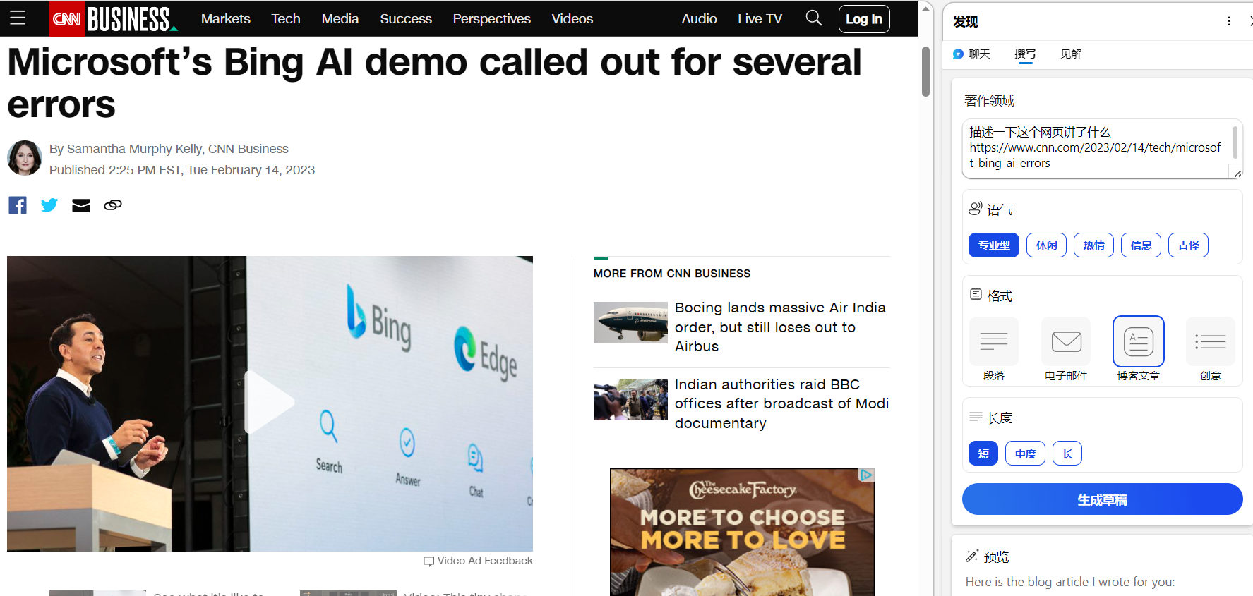Click the BBC raid article thumbnail

pyautogui.click(x=630, y=400)
